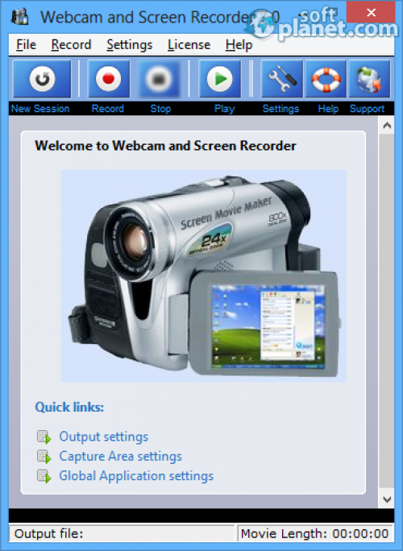Image resolution: width=403 pixels, height=551 pixels.
Task: Click the camcorder welcome image
Action: [204, 275]
